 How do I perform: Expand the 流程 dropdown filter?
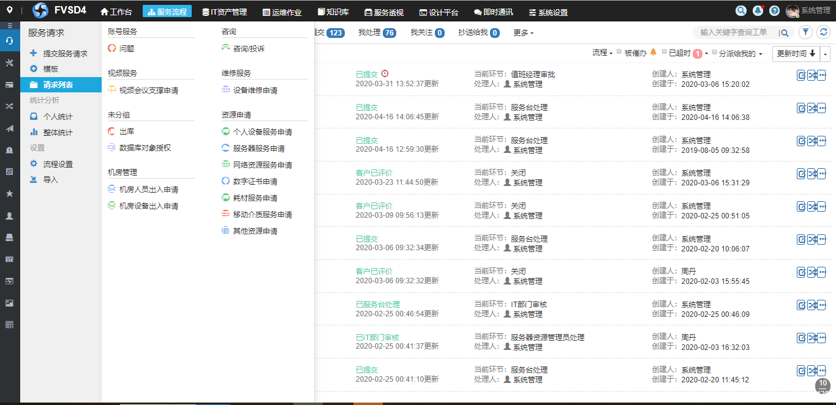pos(602,53)
